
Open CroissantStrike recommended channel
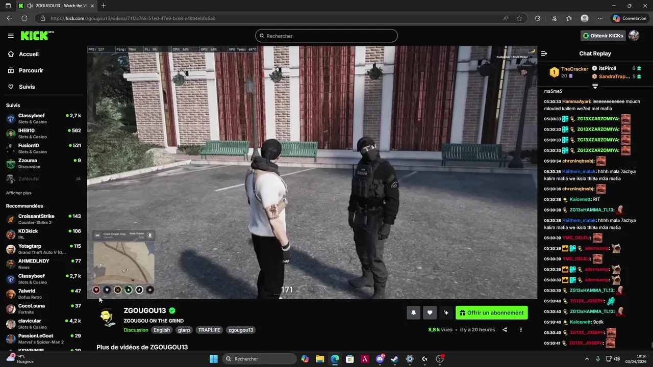pyautogui.click(x=43, y=219)
